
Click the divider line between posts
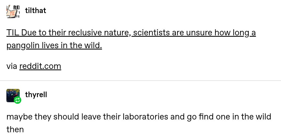coord(140,81)
